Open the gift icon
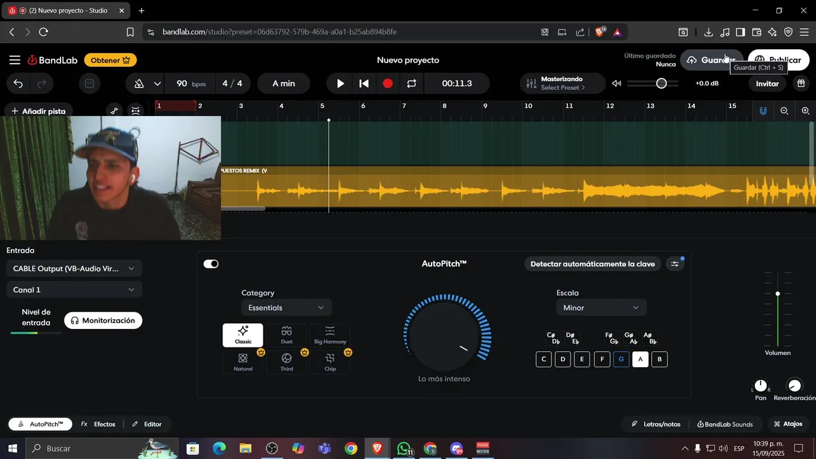816x459 pixels. (801, 84)
